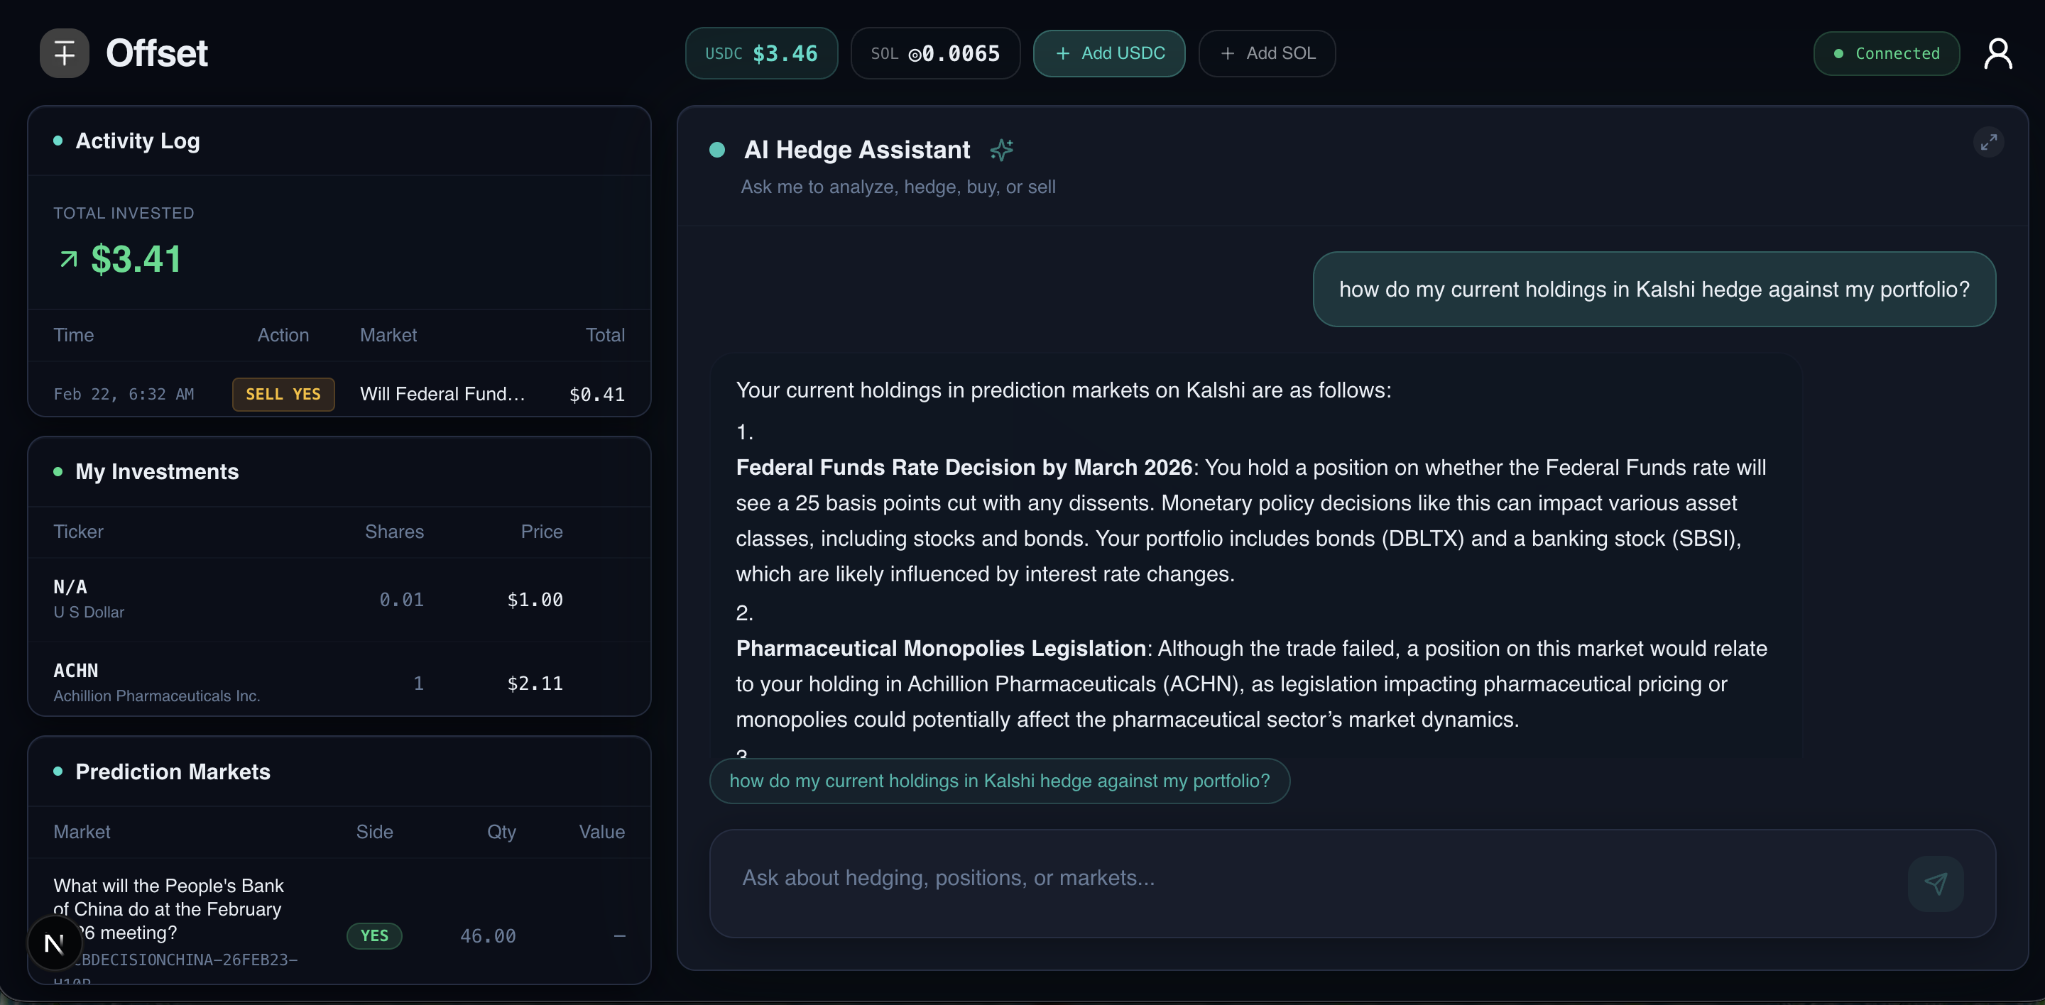Click the Offset logo icon
The width and height of the screenshot is (2045, 1005).
(65, 53)
